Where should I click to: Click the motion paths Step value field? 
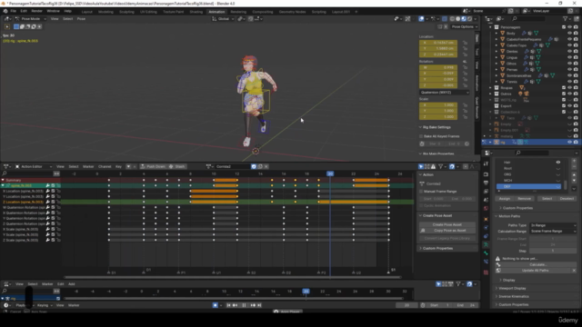[552, 251]
